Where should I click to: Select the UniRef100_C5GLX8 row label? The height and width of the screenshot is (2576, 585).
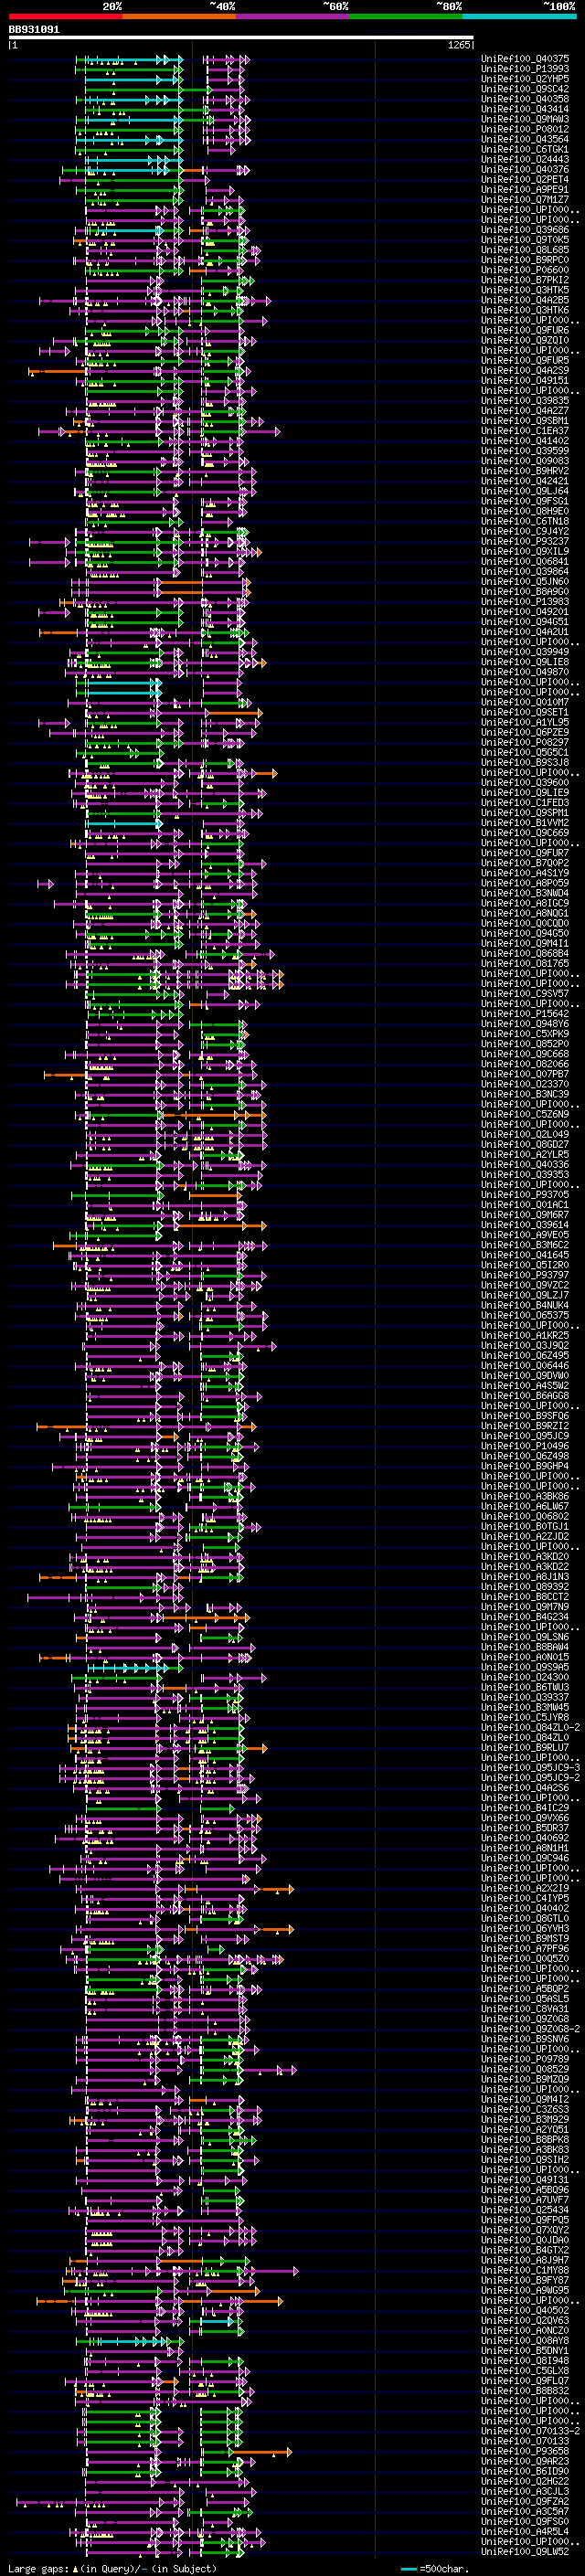(x=525, y=2371)
